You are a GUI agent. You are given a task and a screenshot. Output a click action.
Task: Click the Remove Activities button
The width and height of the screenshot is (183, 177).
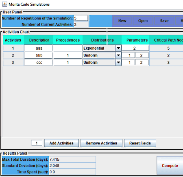(101, 143)
